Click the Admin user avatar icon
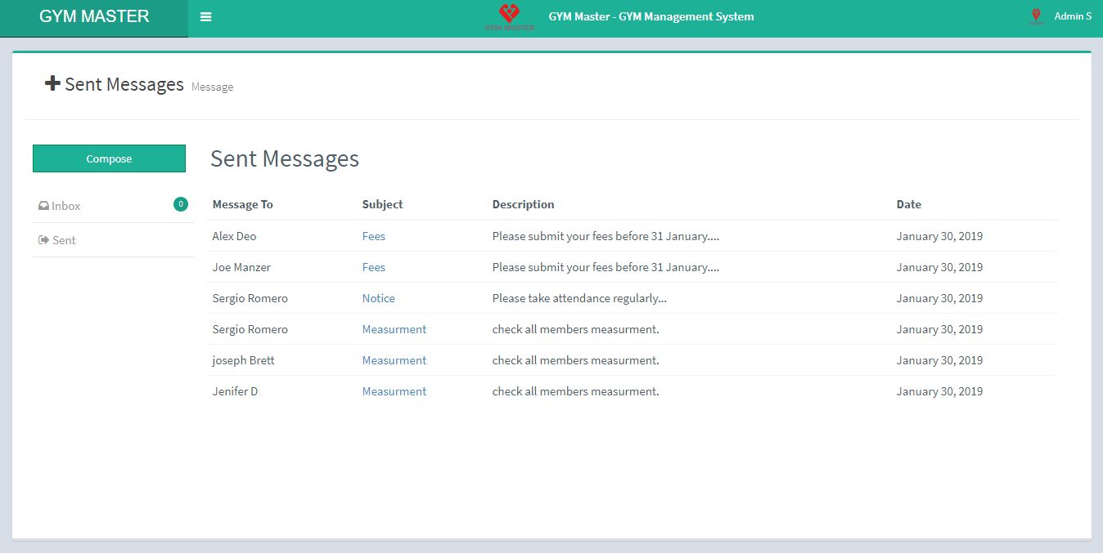This screenshot has height=553, width=1103. (1036, 16)
